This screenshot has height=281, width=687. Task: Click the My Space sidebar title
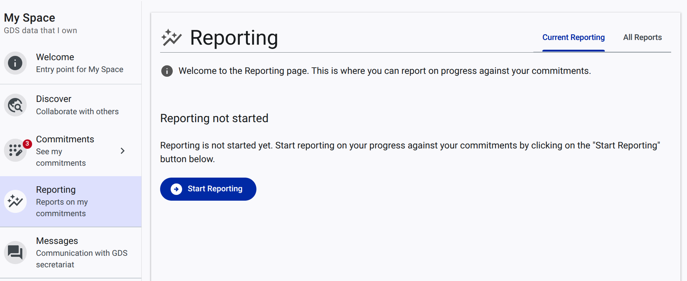pyautogui.click(x=30, y=18)
